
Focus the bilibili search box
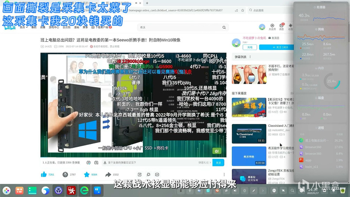click(180, 27)
